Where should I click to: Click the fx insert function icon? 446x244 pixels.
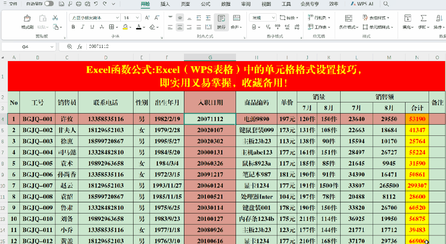click(79, 47)
